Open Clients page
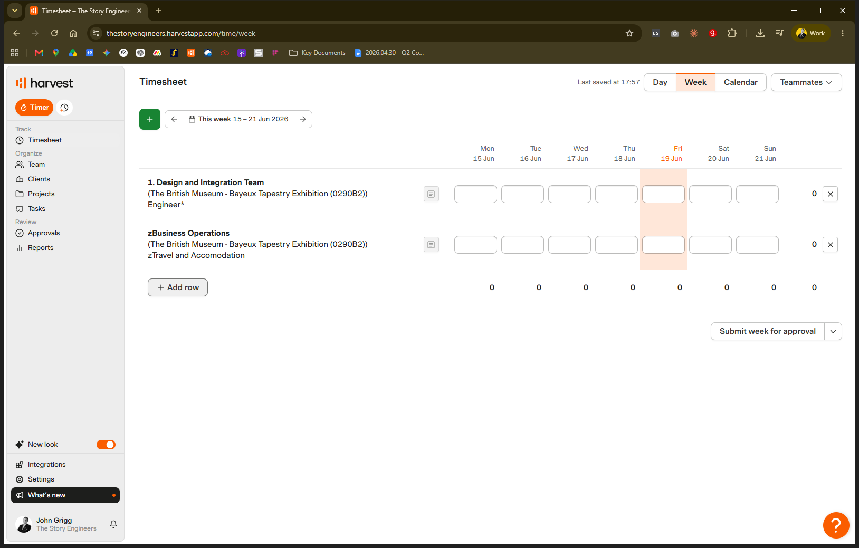 tap(39, 179)
